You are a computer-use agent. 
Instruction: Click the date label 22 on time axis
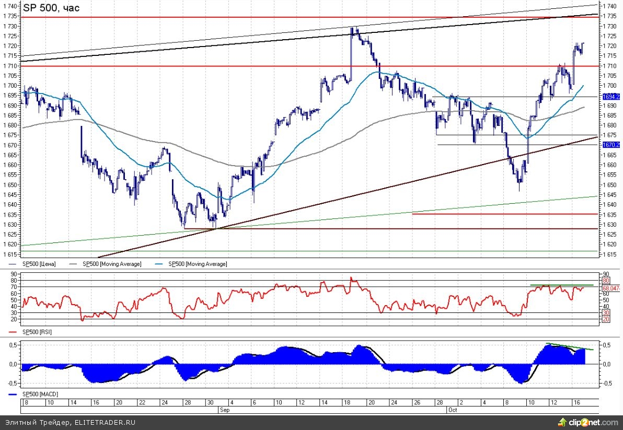pos(142,402)
